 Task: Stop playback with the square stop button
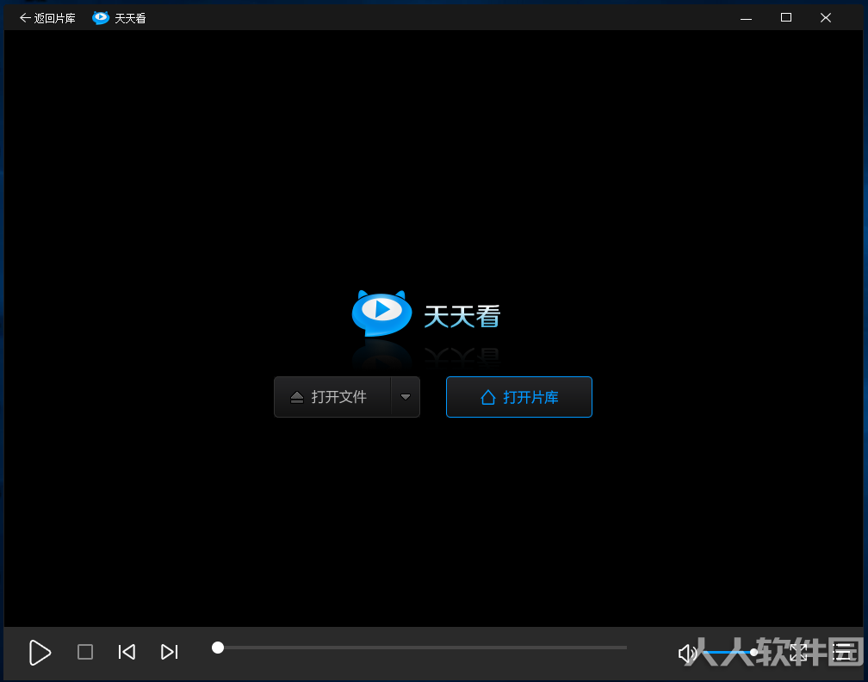[85, 652]
